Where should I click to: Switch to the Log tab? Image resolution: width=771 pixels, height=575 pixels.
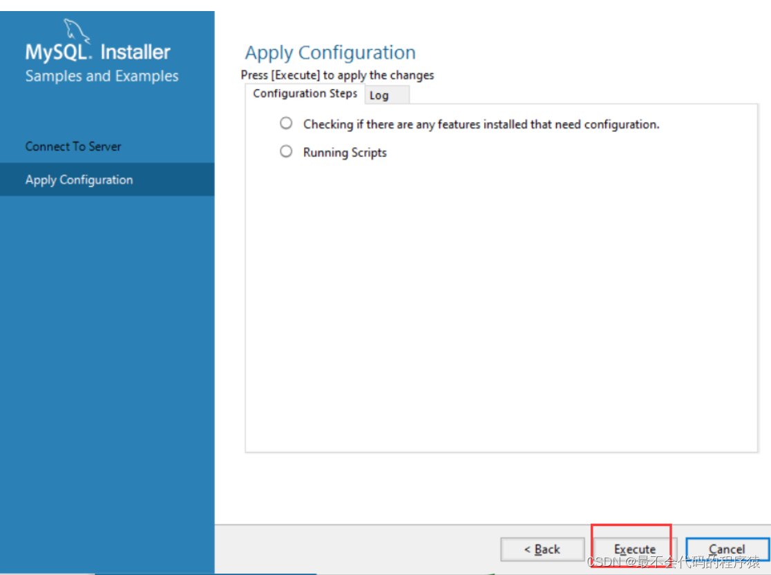[379, 95]
